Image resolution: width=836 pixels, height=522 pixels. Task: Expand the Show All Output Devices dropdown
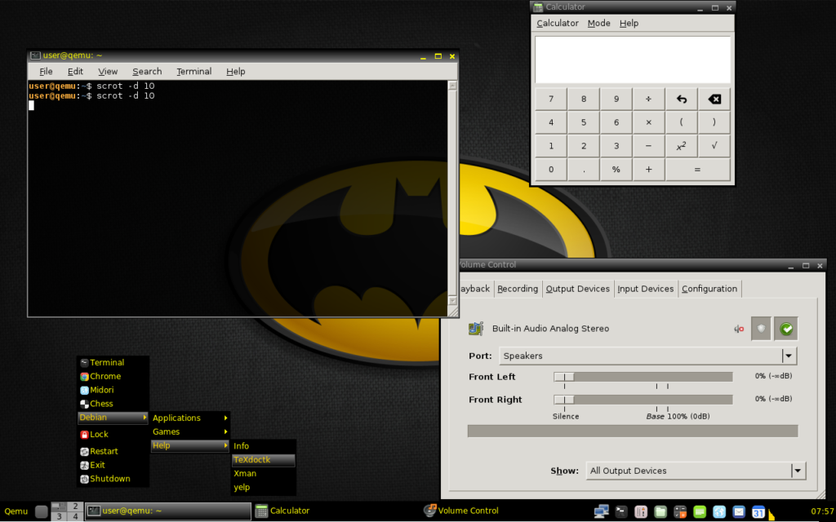click(696, 471)
